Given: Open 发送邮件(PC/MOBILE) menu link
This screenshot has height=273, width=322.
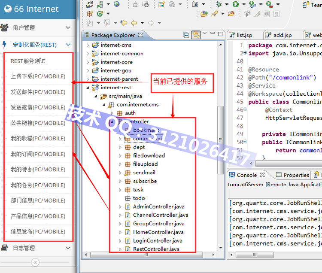Looking at the screenshot, I should coord(38,92).
